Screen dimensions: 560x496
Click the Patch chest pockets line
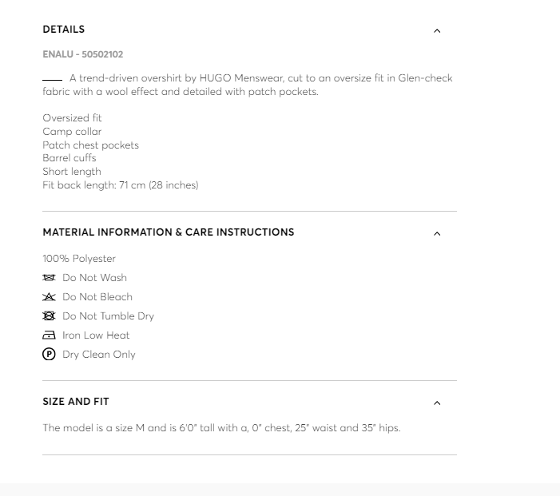tap(91, 145)
